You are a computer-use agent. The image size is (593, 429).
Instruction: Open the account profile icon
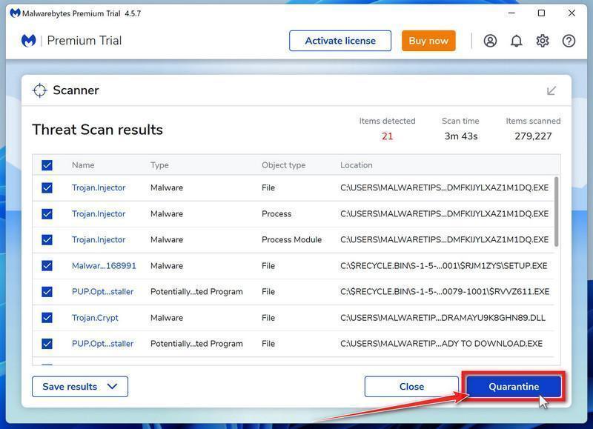point(490,41)
